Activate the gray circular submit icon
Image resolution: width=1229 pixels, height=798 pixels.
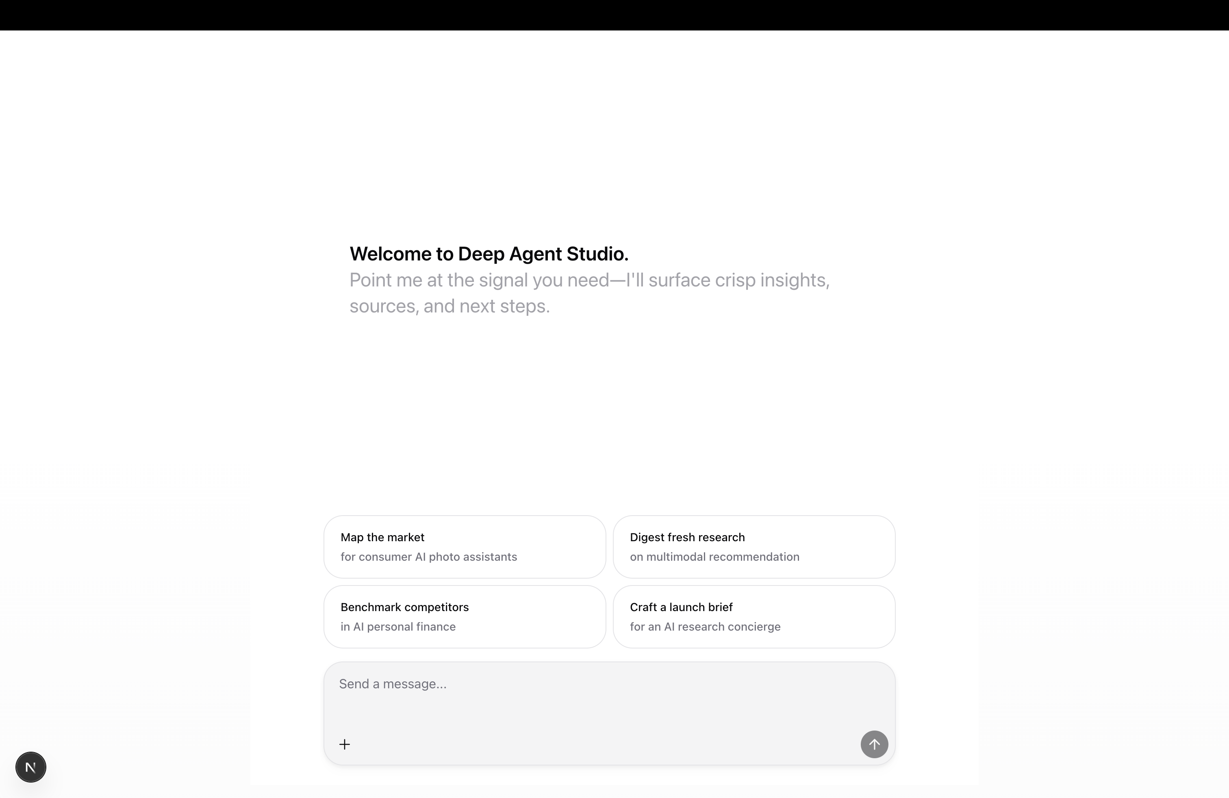(x=873, y=744)
